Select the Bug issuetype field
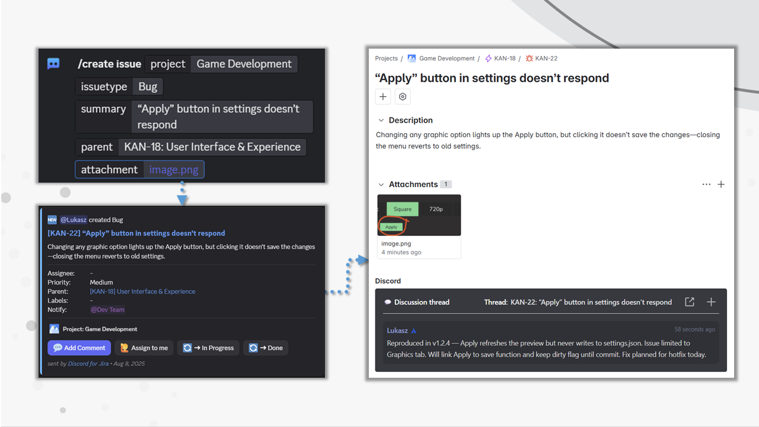 point(148,86)
